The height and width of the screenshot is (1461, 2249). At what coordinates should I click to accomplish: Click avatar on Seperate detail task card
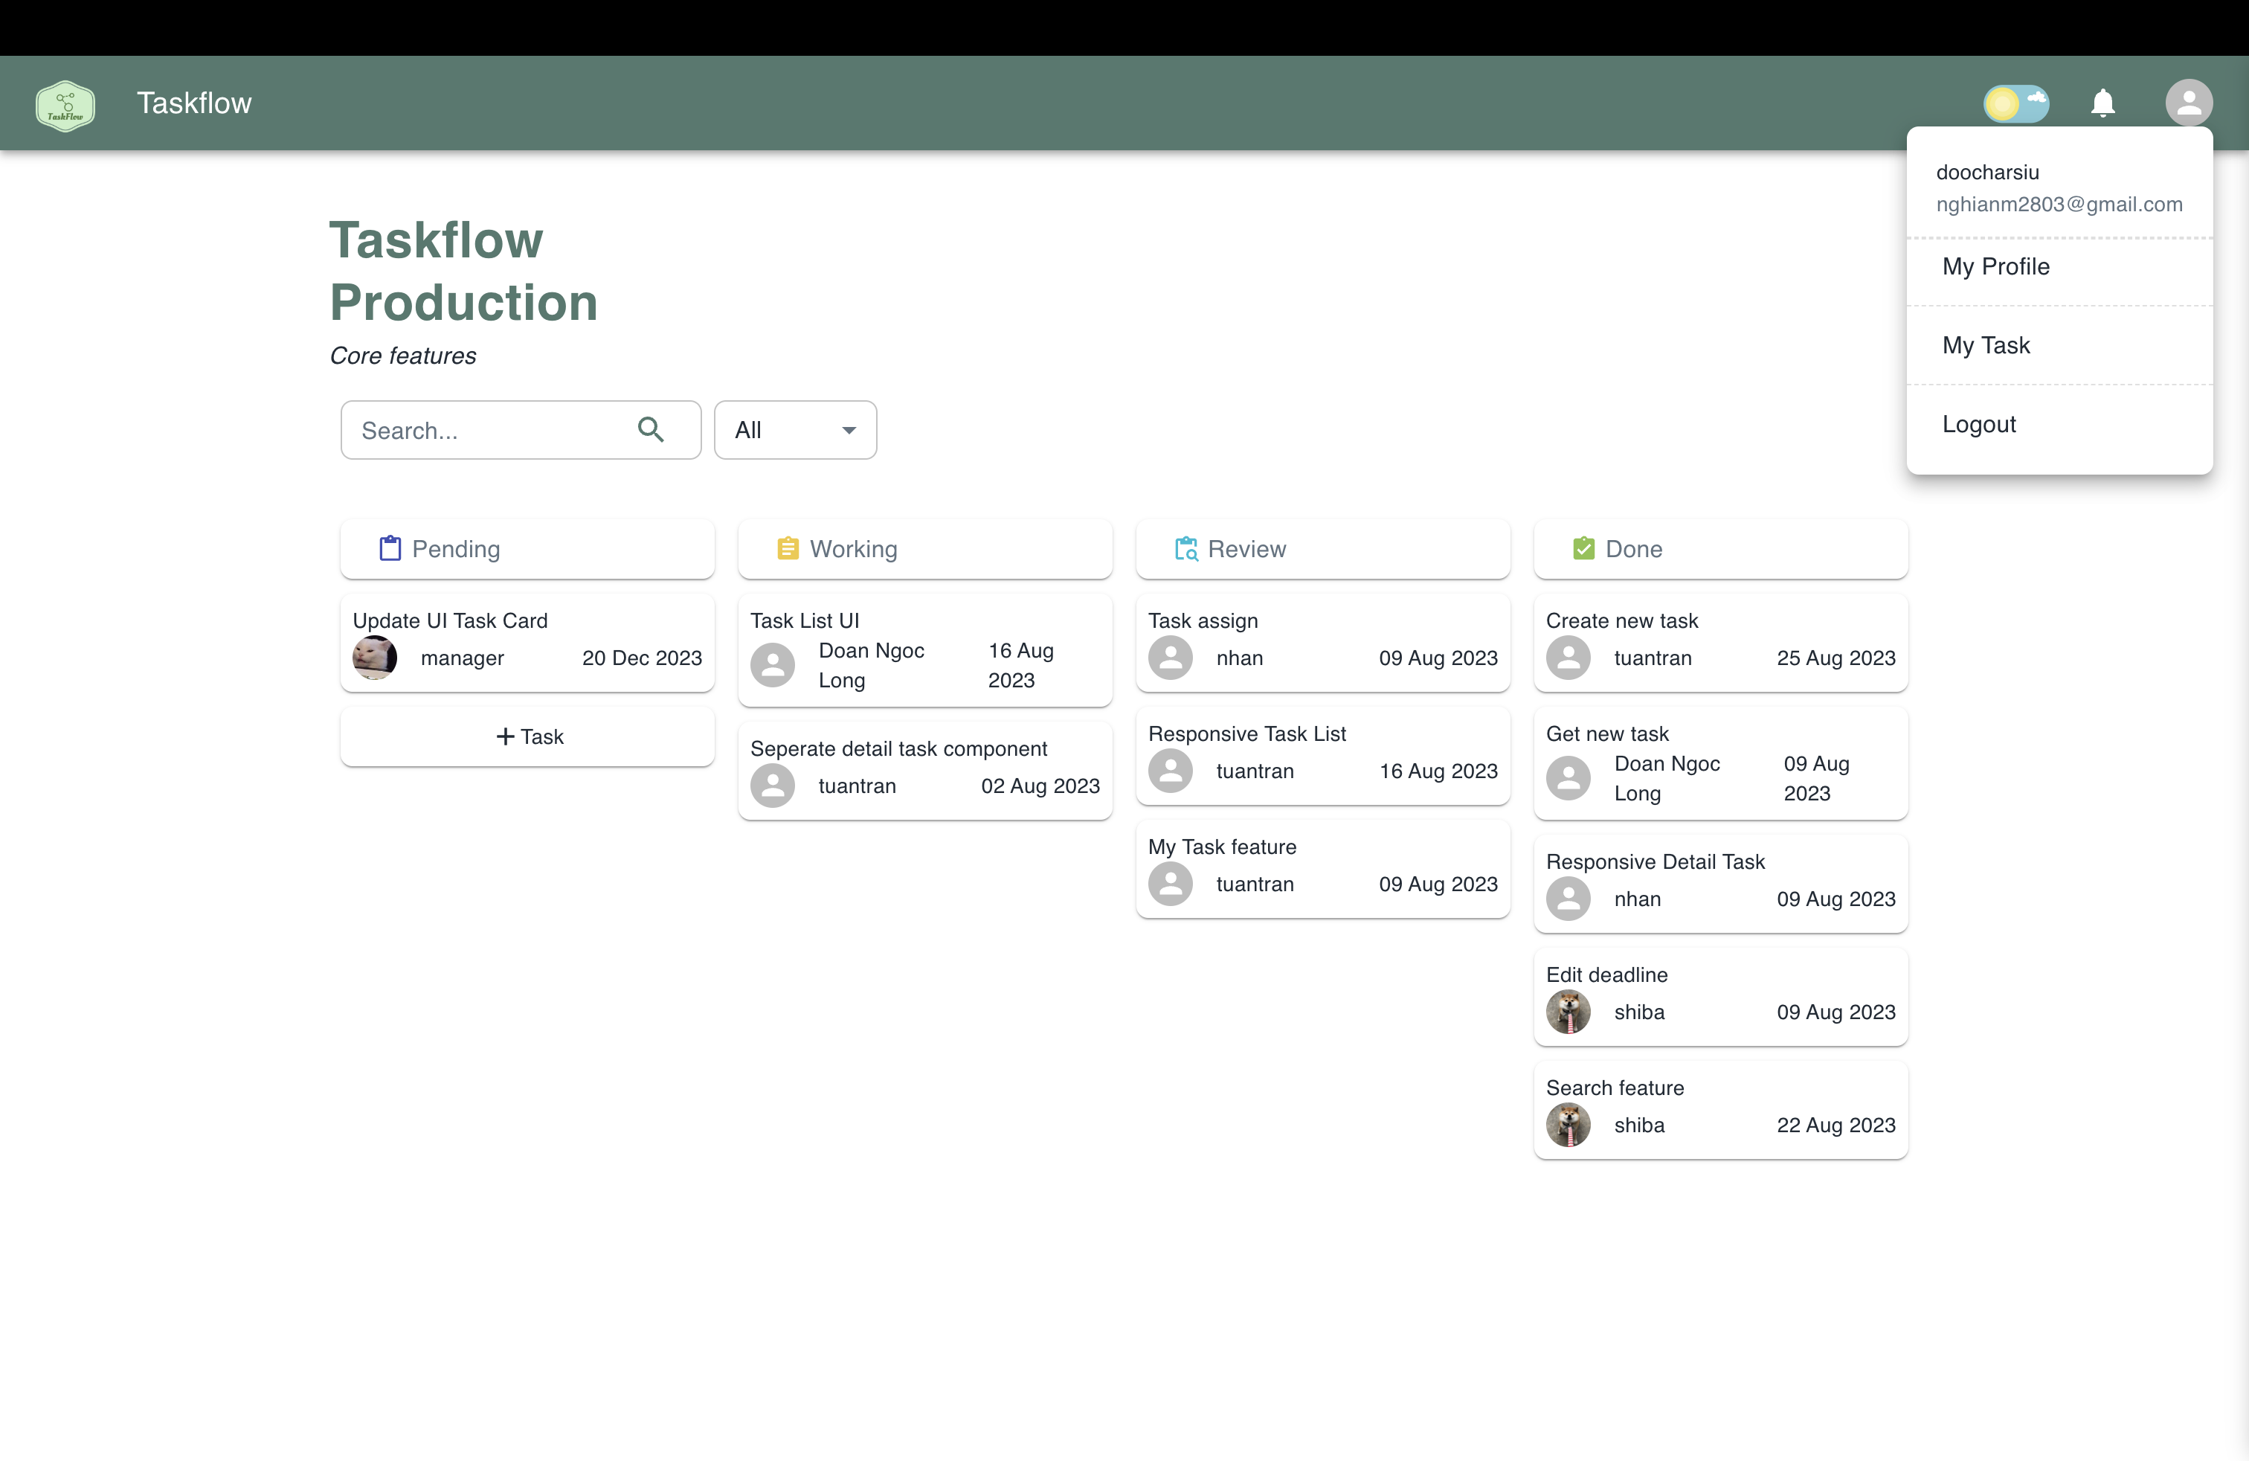pyautogui.click(x=773, y=786)
